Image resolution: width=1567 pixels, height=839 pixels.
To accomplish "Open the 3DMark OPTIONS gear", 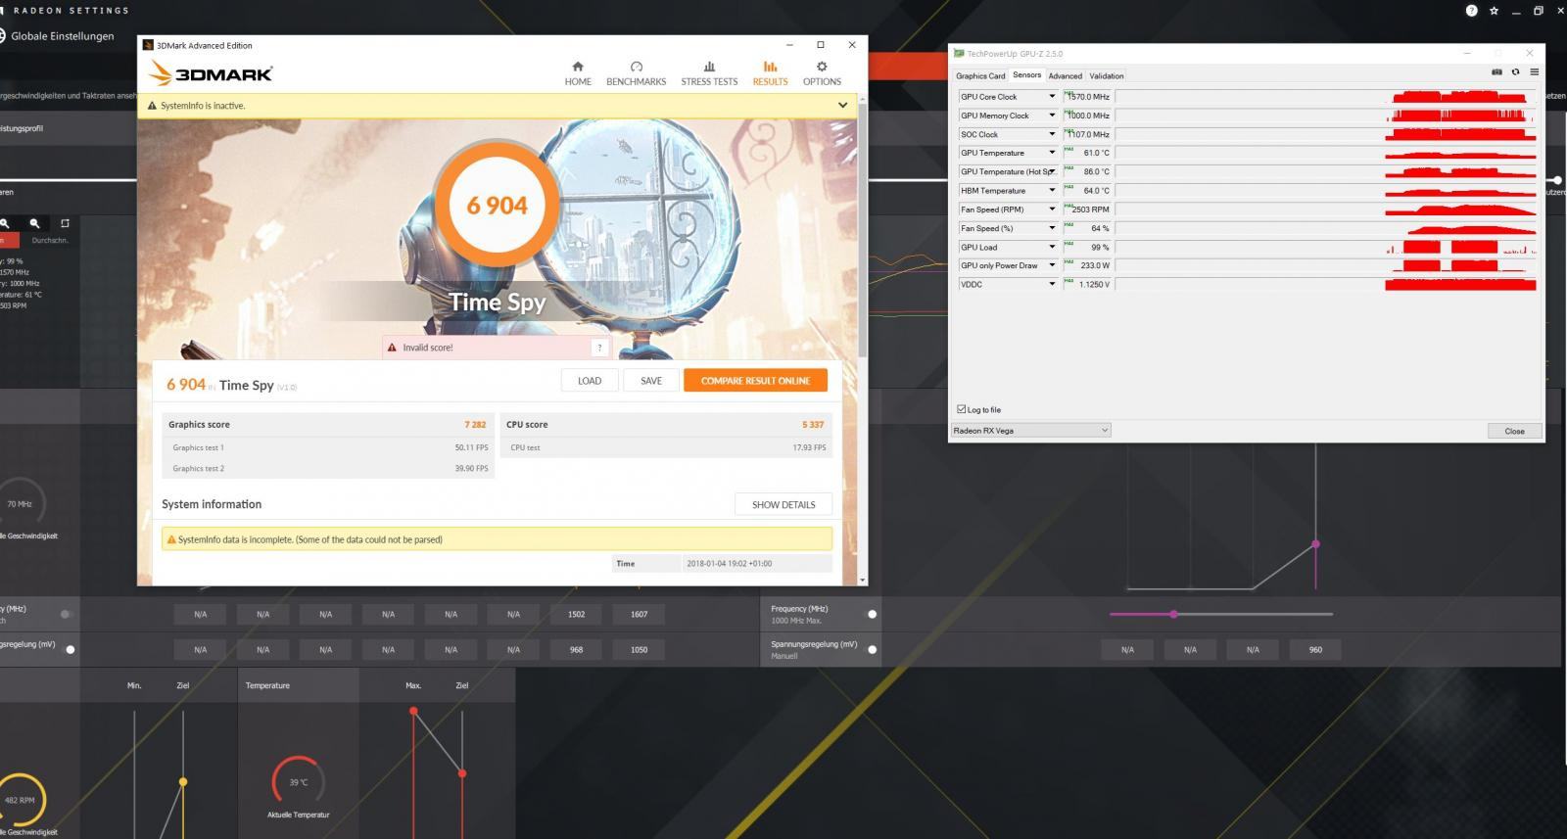I will 822,73.
